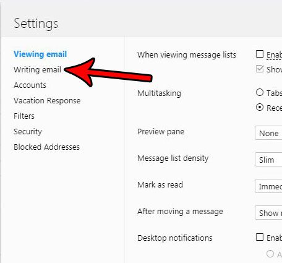This screenshot has width=282, height=263.
Task: Click the When viewing message lists label
Action: 187,55
